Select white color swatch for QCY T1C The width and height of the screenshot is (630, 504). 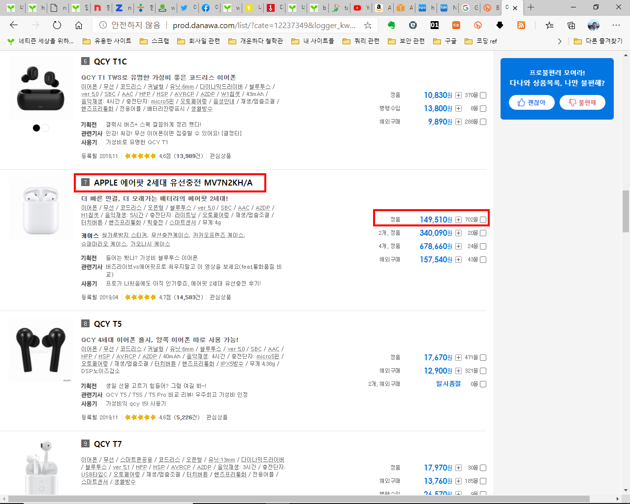pos(45,128)
